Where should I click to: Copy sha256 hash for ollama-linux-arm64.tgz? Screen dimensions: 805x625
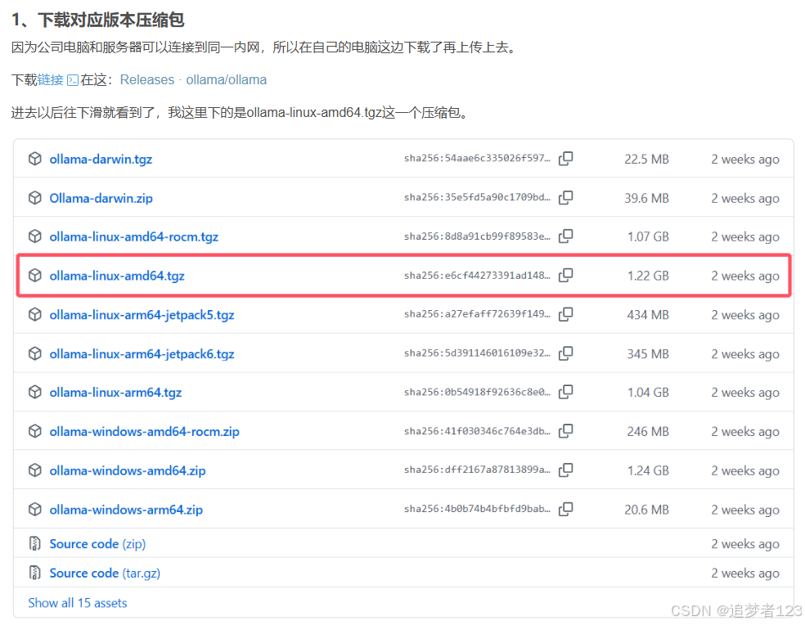click(566, 392)
